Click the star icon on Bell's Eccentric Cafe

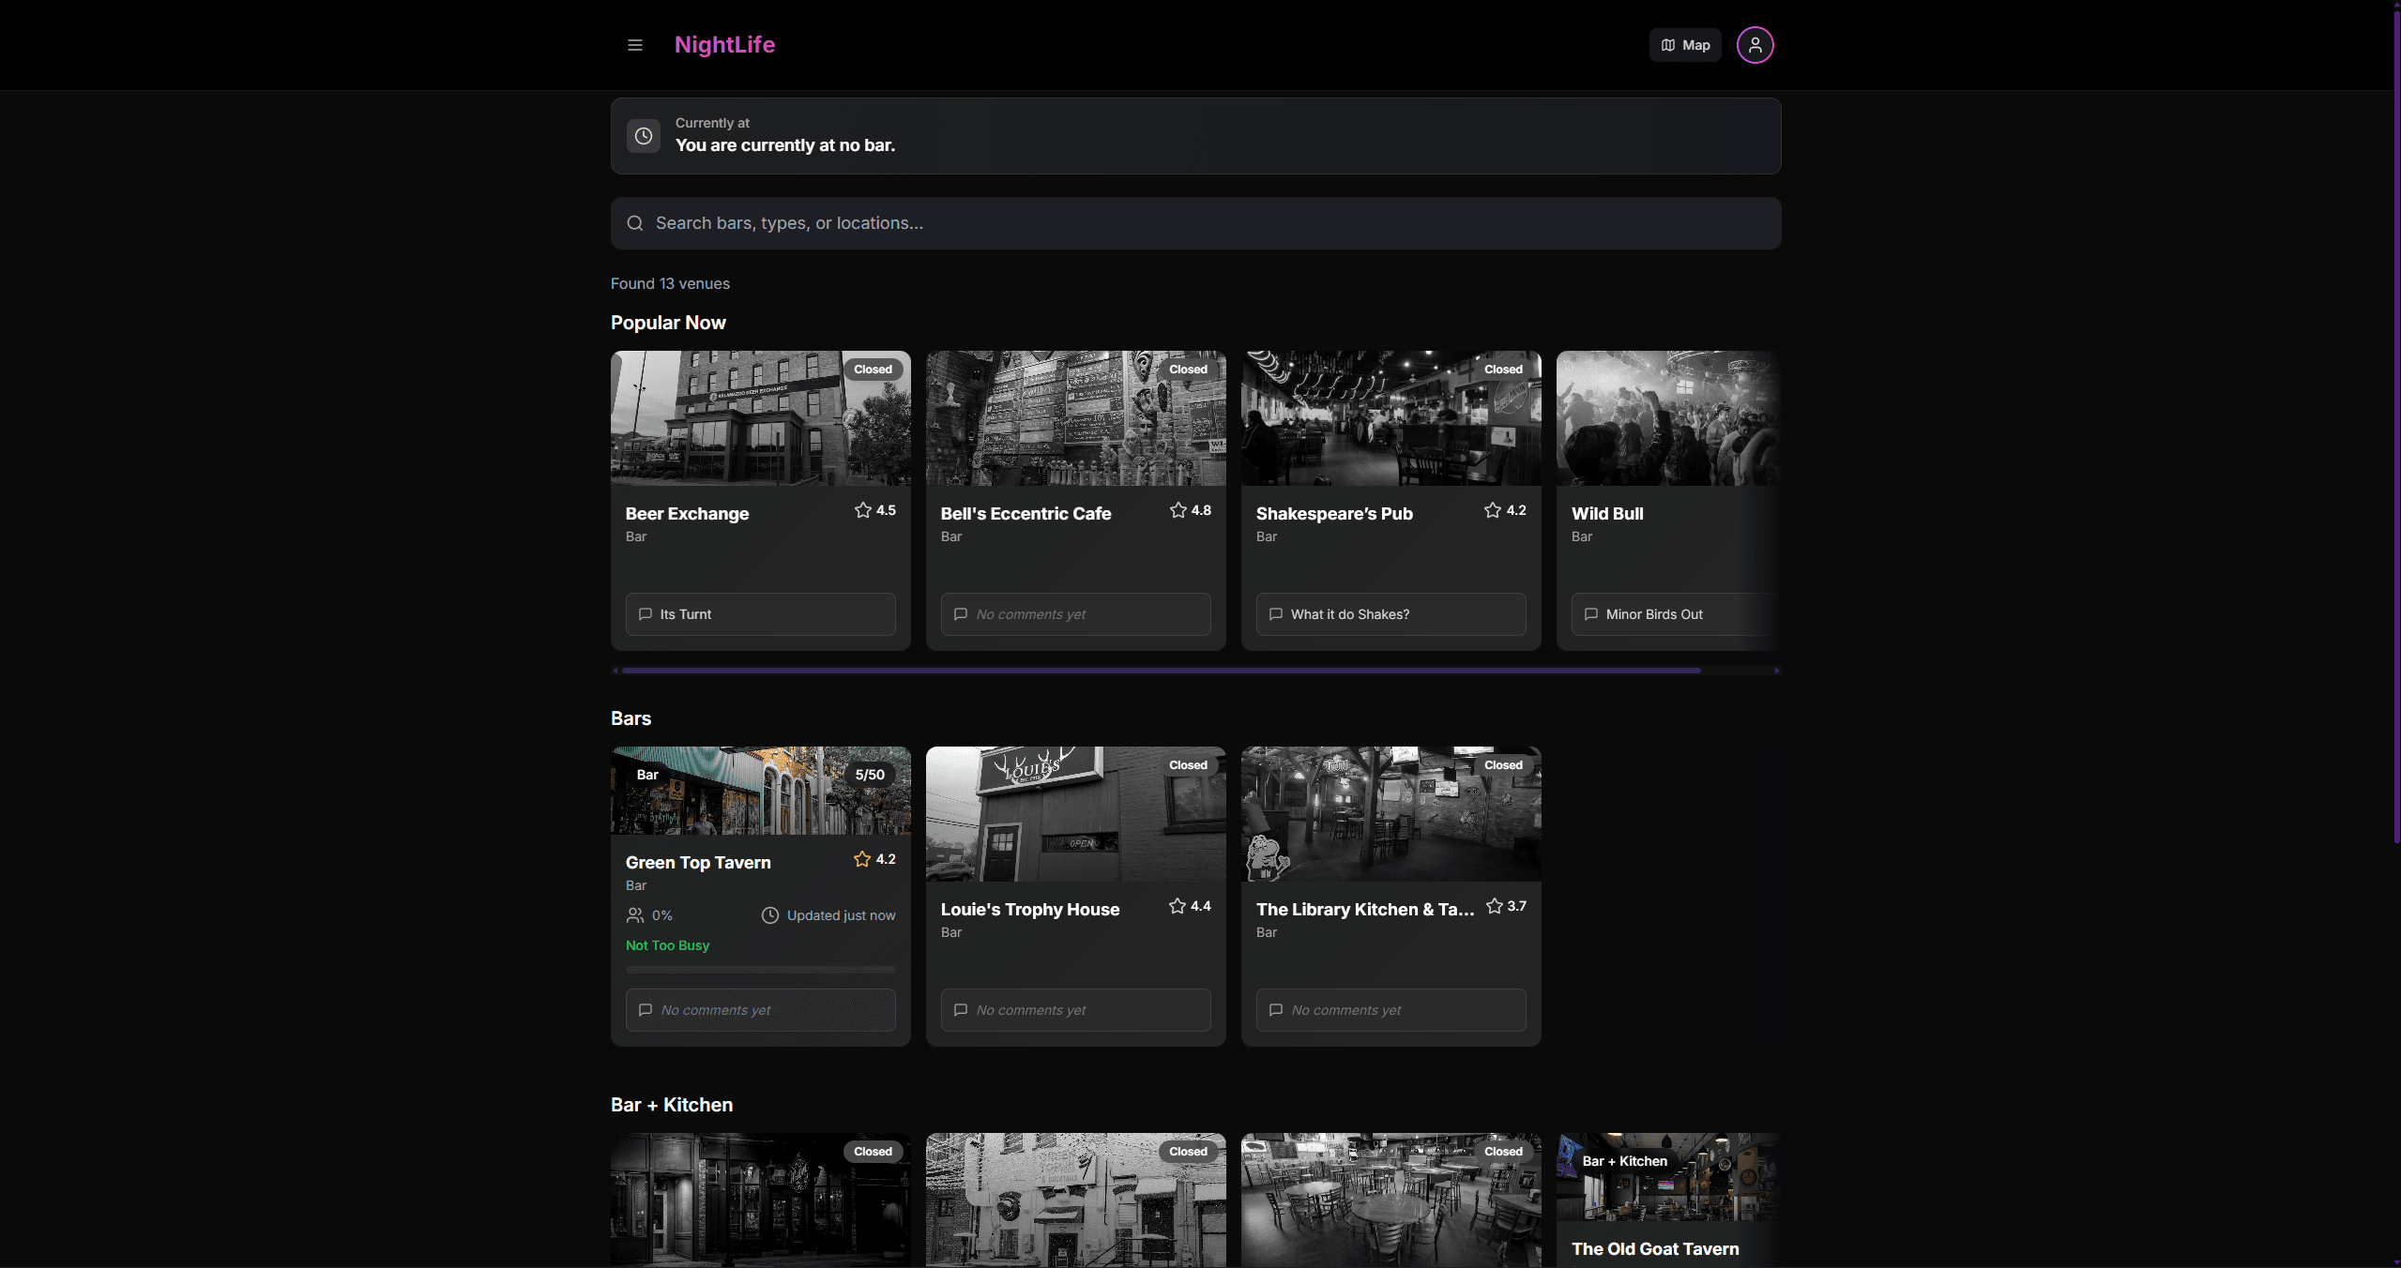[x=1178, y=510]
